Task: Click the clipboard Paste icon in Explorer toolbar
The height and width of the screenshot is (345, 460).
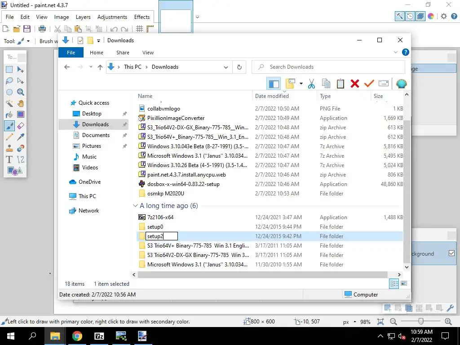Action: (341, 84)
